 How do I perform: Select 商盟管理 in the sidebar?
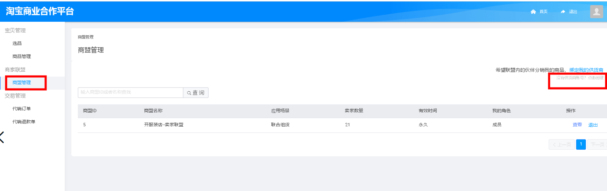click(22, 83)
